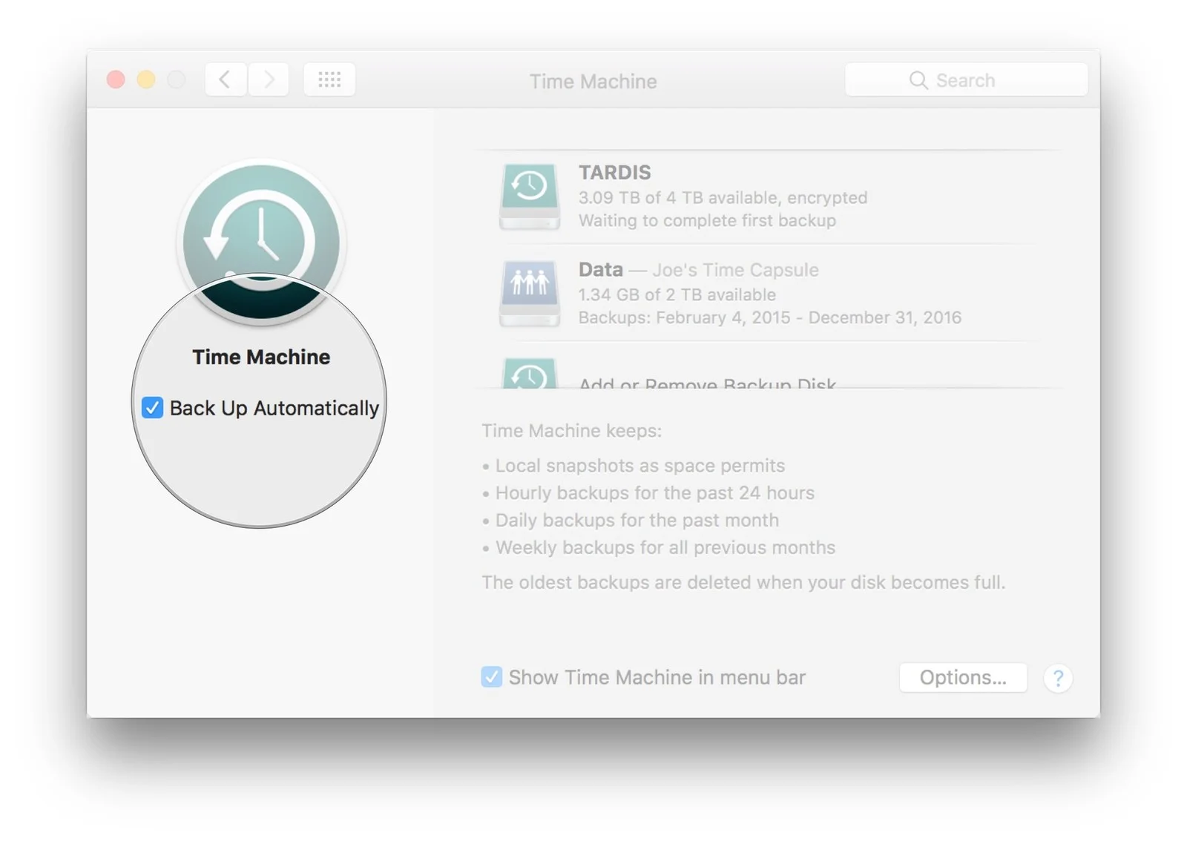Open the Options... button
This screenshot has width=1187, height=841.
[x=963, y=677]
